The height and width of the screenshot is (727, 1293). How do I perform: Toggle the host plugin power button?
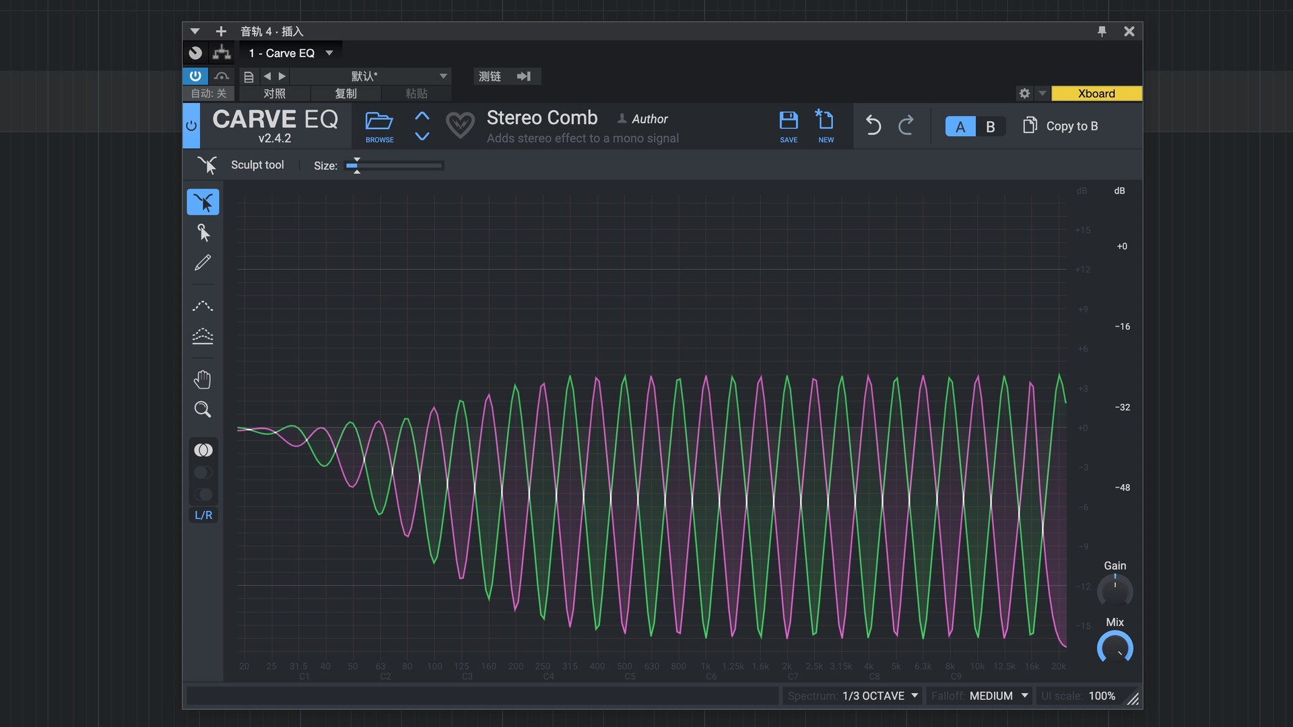point(195,76)
